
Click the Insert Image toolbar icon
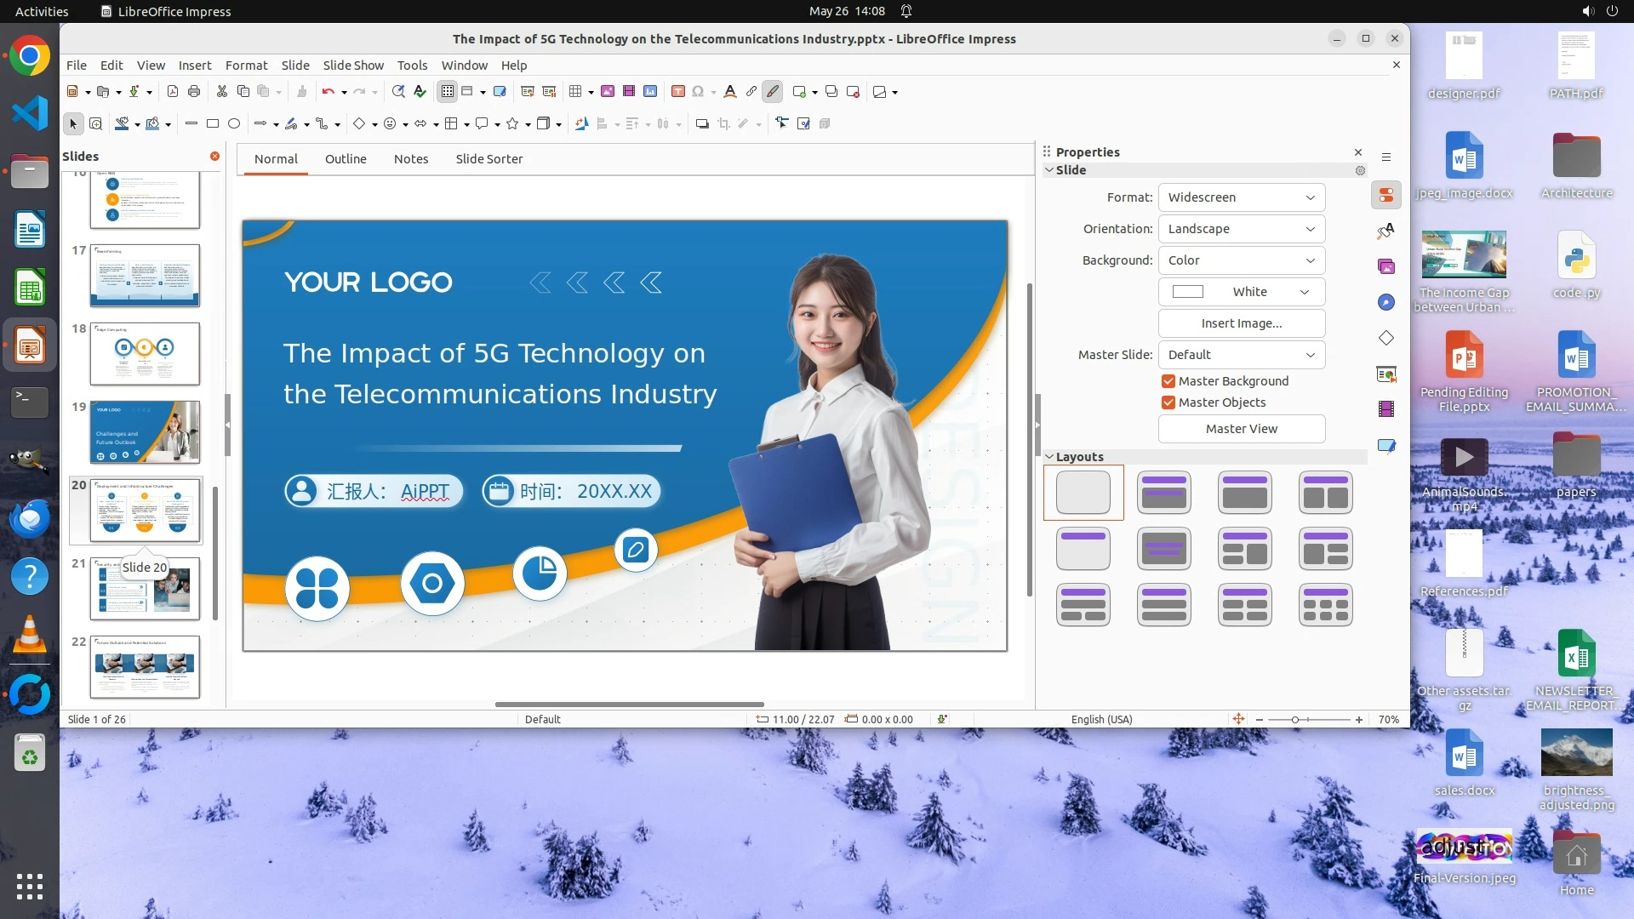pyautogui.click(x=608, y=92)
